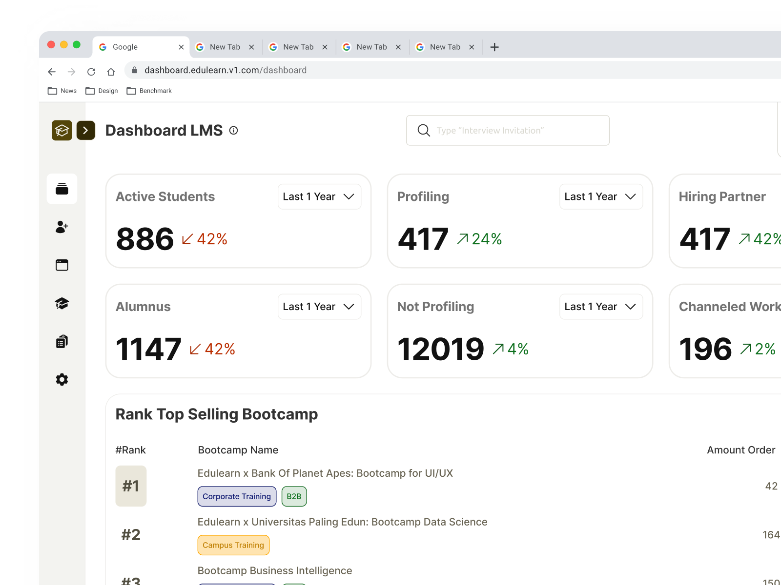Click the Edulearn logo graduation icon
The image size is (781, 585).
click(62, 130)
